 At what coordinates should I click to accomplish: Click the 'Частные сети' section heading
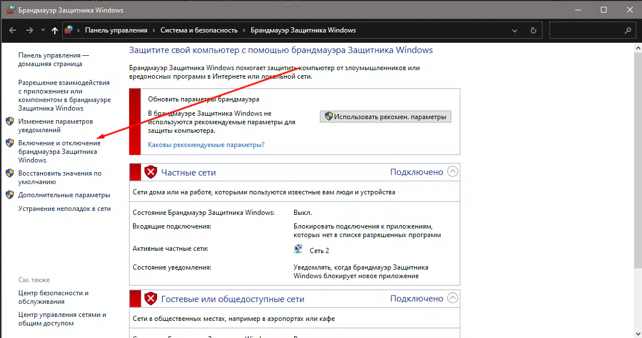tap(188, 173)
